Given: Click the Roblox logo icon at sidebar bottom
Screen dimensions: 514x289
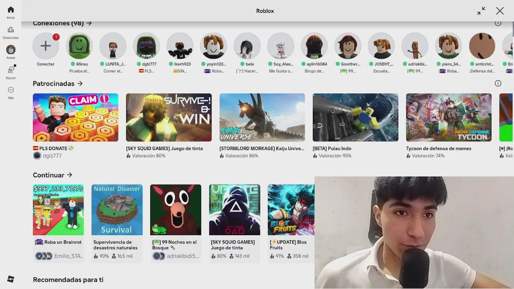Looking at the screenshot, I should tap(11, 279).
